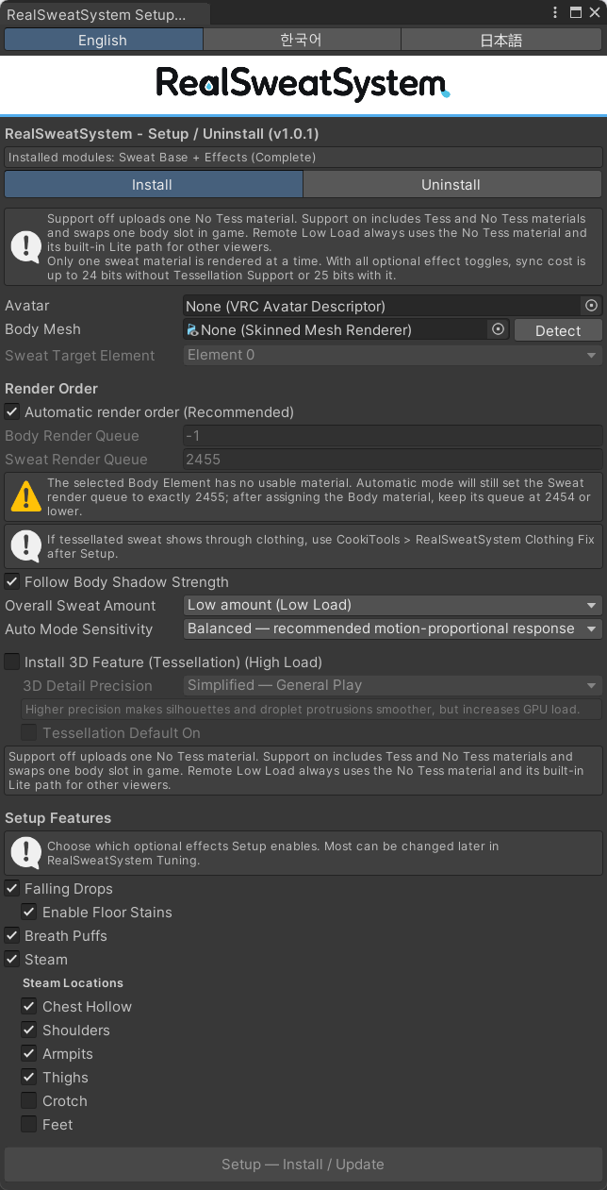607x1190 pixels.
Task: Uncheck Shoulders steam location
Action: [x=29, y=1030]
